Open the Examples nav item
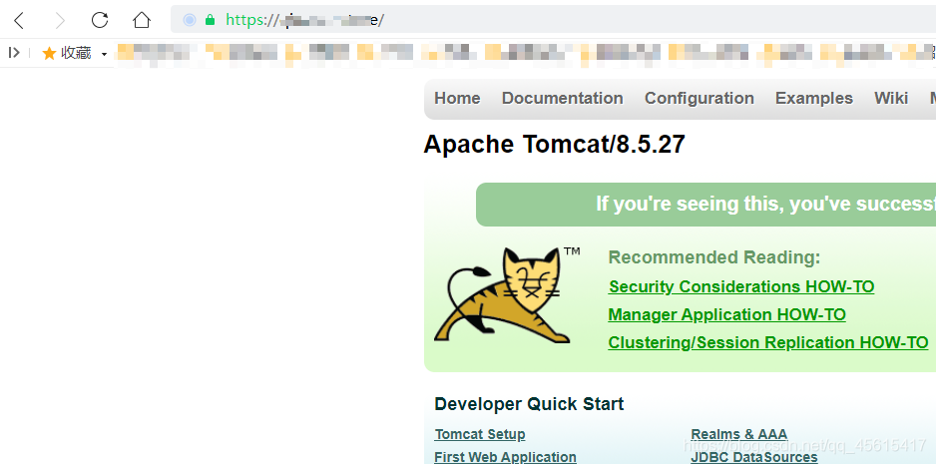Image resolution: width=936 pixels, height=464 pixels. pyautogui.click(x=814, y=98)
